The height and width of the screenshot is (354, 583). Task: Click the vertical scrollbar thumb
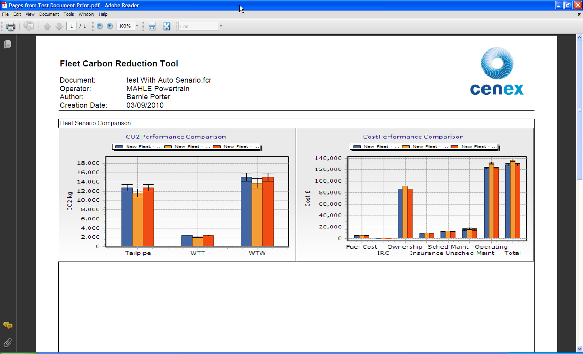point(580,109)
